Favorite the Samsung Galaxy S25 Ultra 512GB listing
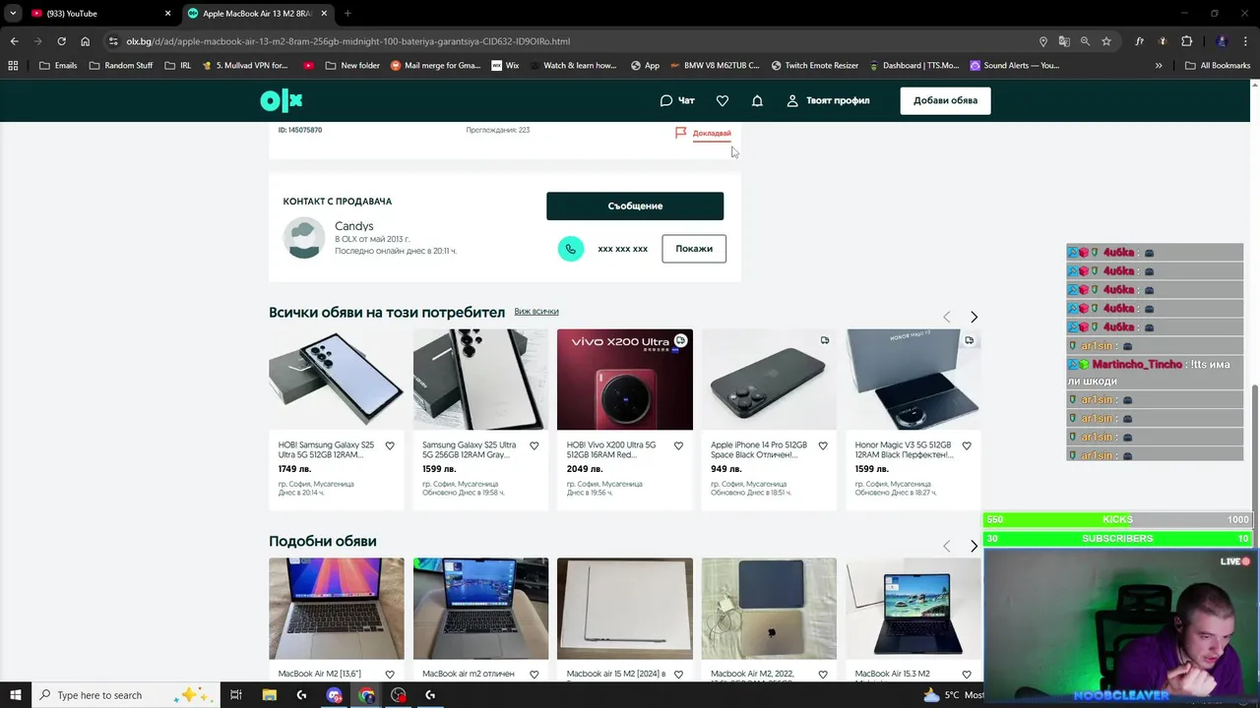Image resolution: width=1260 pixels, height=708 pixels. 390,445
